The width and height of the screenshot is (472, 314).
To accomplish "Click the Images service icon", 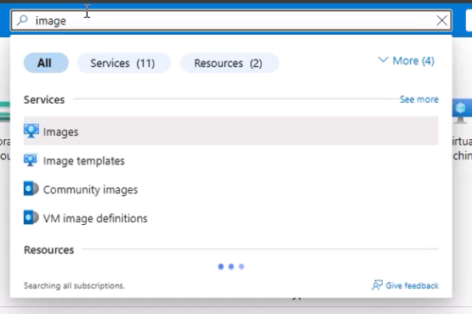I will tap(31, 132).
